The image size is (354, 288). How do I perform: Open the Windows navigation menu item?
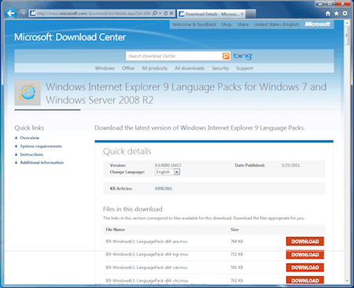click(105, 68)
